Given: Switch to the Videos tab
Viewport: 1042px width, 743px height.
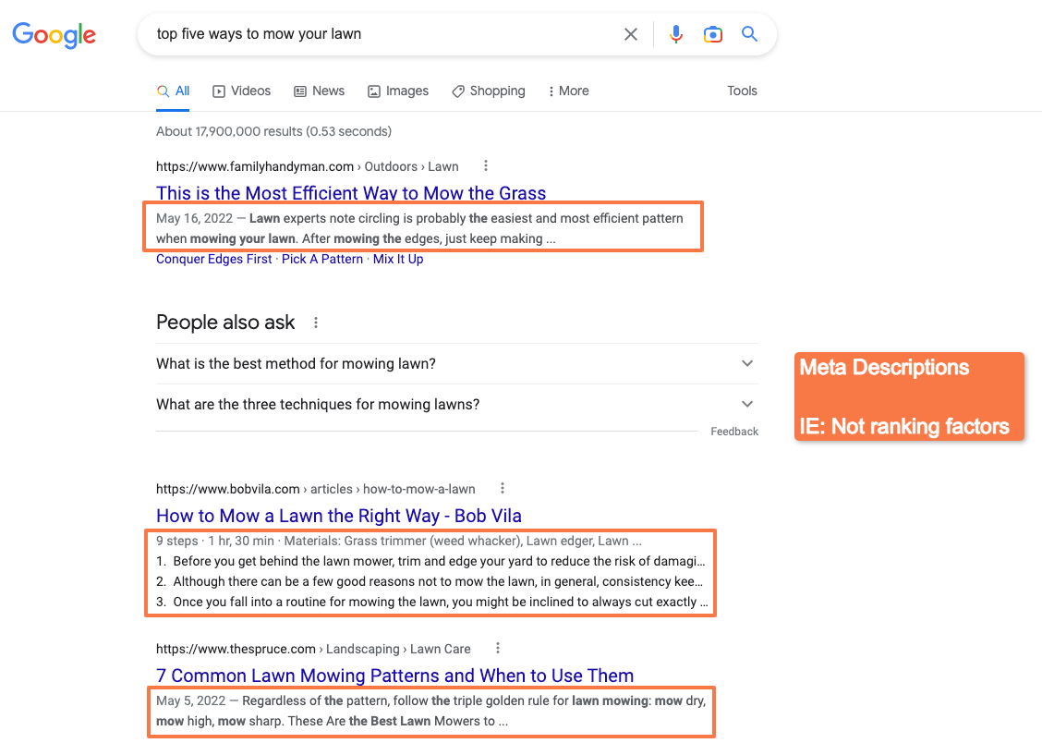Looking at the screenshot, I should point(242,91).
